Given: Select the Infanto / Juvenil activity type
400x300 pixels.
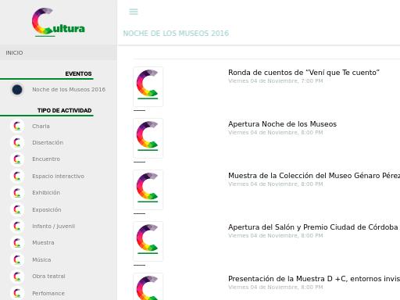Looking at the screenshot, I should [x=53, y=227].
